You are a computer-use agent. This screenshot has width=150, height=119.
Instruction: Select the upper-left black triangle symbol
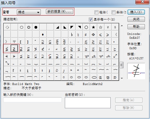72,27
